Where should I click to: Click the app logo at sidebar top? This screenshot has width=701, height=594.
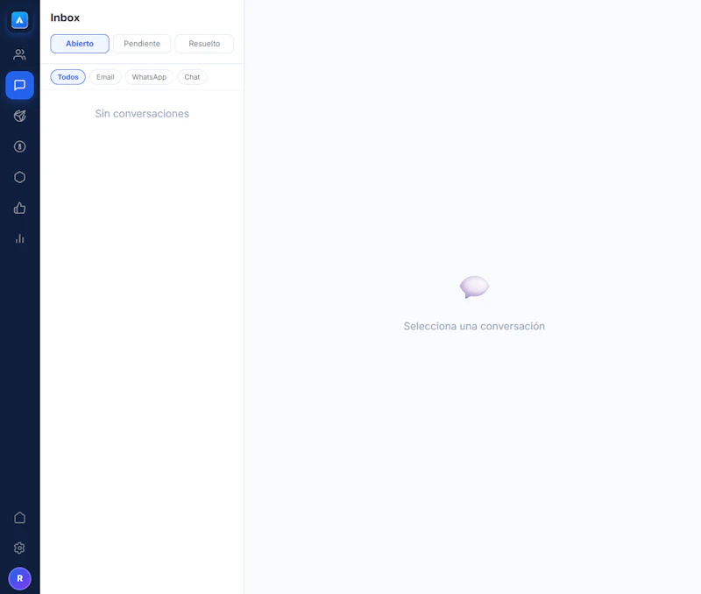point(19,20)
